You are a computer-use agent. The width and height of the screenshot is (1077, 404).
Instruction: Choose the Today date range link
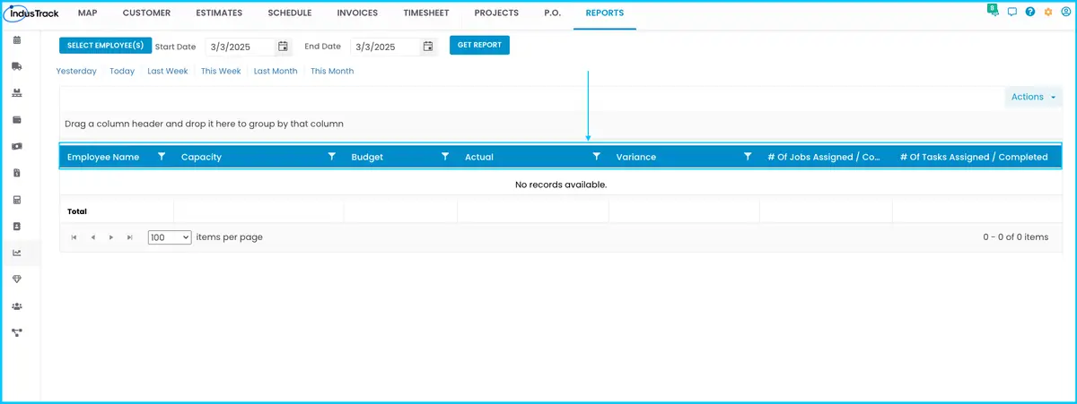[x=122, y=71]
